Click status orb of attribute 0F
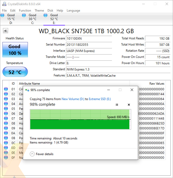Image resolution: width=173 pixels, height=178 pixels. click(x=6, y=157)
